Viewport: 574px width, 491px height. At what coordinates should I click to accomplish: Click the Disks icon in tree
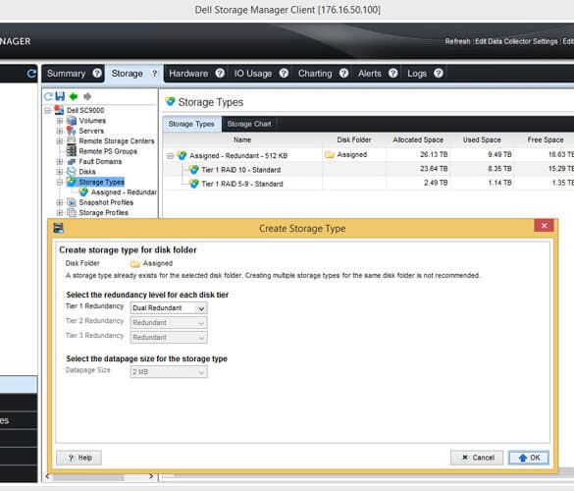pos(72,172)
